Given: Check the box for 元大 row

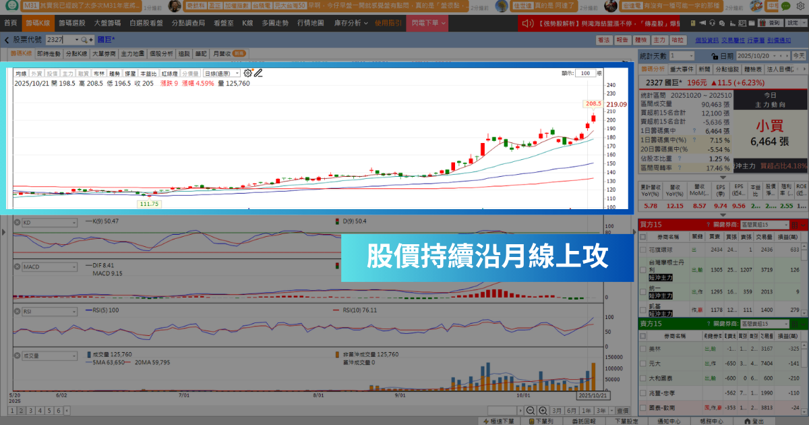Looking at the screenshot, I should (643, 364).
